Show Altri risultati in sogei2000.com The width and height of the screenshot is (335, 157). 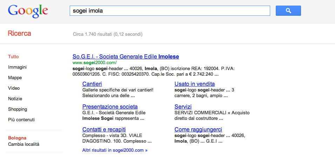(x=115, y=150)
